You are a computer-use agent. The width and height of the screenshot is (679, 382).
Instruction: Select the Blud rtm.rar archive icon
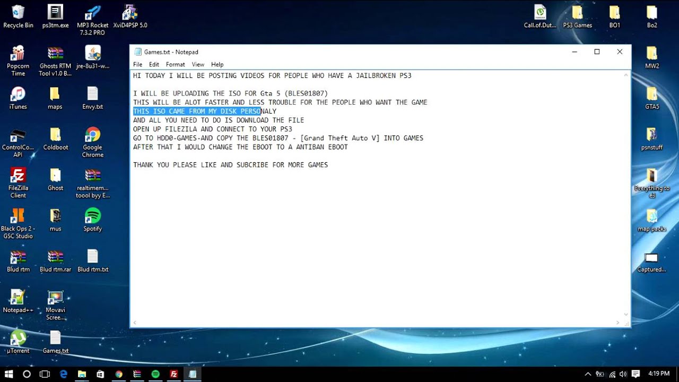pyautogui.click(x=55, y=261)
